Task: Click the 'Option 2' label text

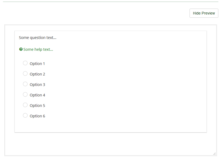Action: pyautogui.click(x=37, y=74)
